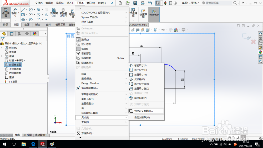
Task: Pin the menu bar with pushpin
Action: 112,3
